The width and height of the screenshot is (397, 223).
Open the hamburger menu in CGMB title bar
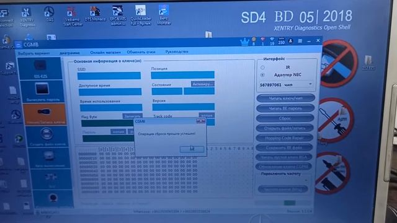(x=300, y=41)
